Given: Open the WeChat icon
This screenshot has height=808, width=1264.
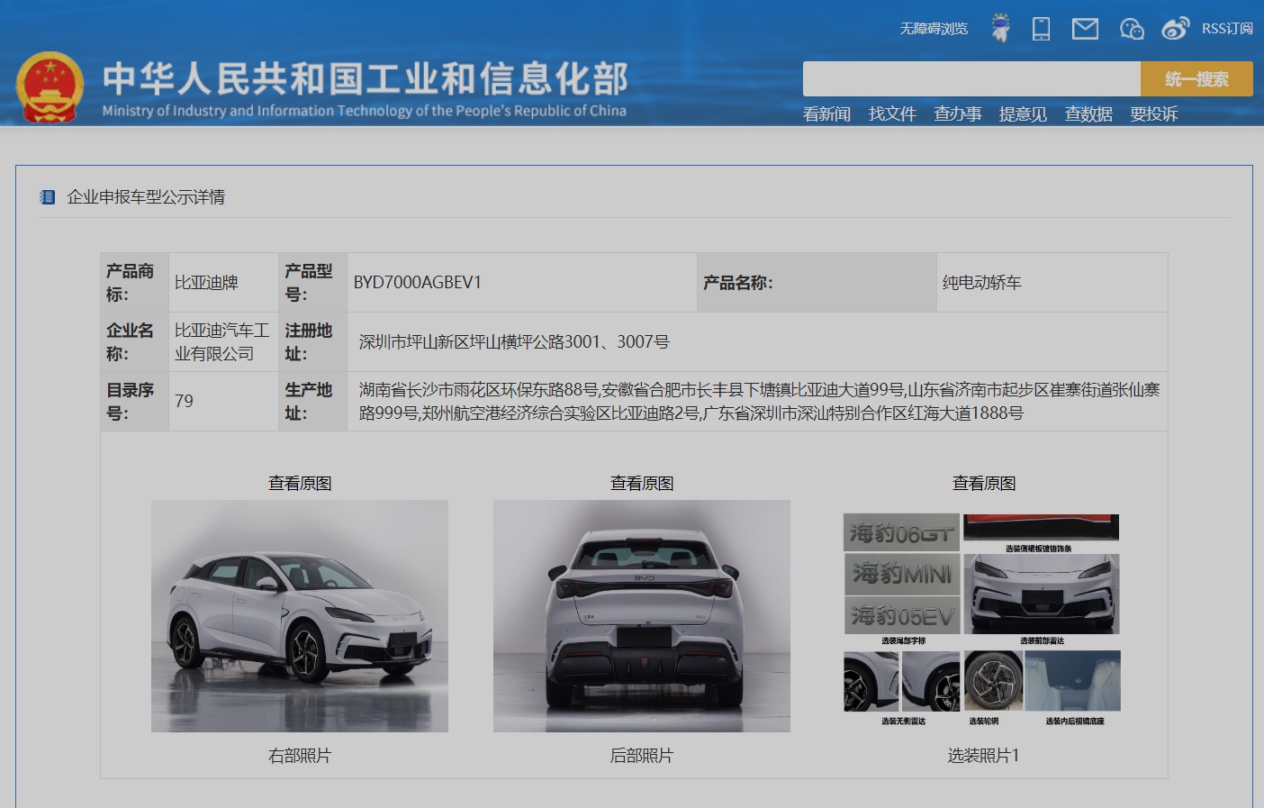Looking at the screenshot, I should (x=1132, y=29).
